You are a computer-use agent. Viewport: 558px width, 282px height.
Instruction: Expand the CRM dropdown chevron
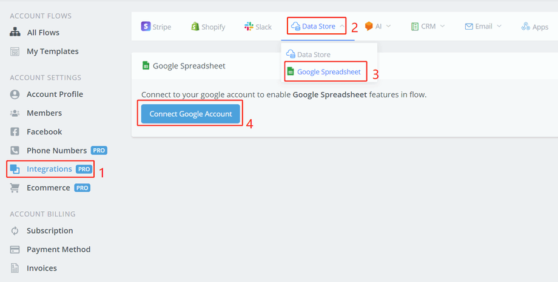(x=442, y=26)
